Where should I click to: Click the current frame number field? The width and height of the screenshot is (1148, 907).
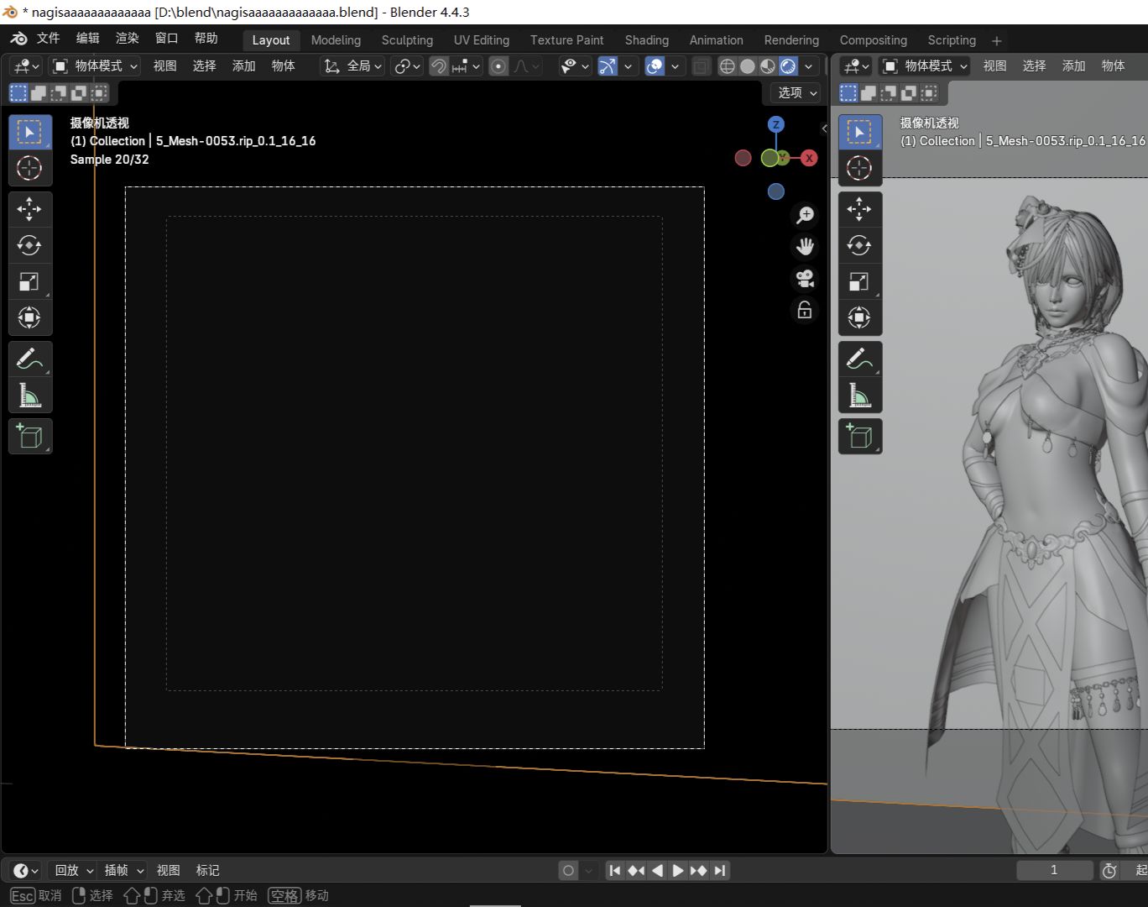point(1054,870)
